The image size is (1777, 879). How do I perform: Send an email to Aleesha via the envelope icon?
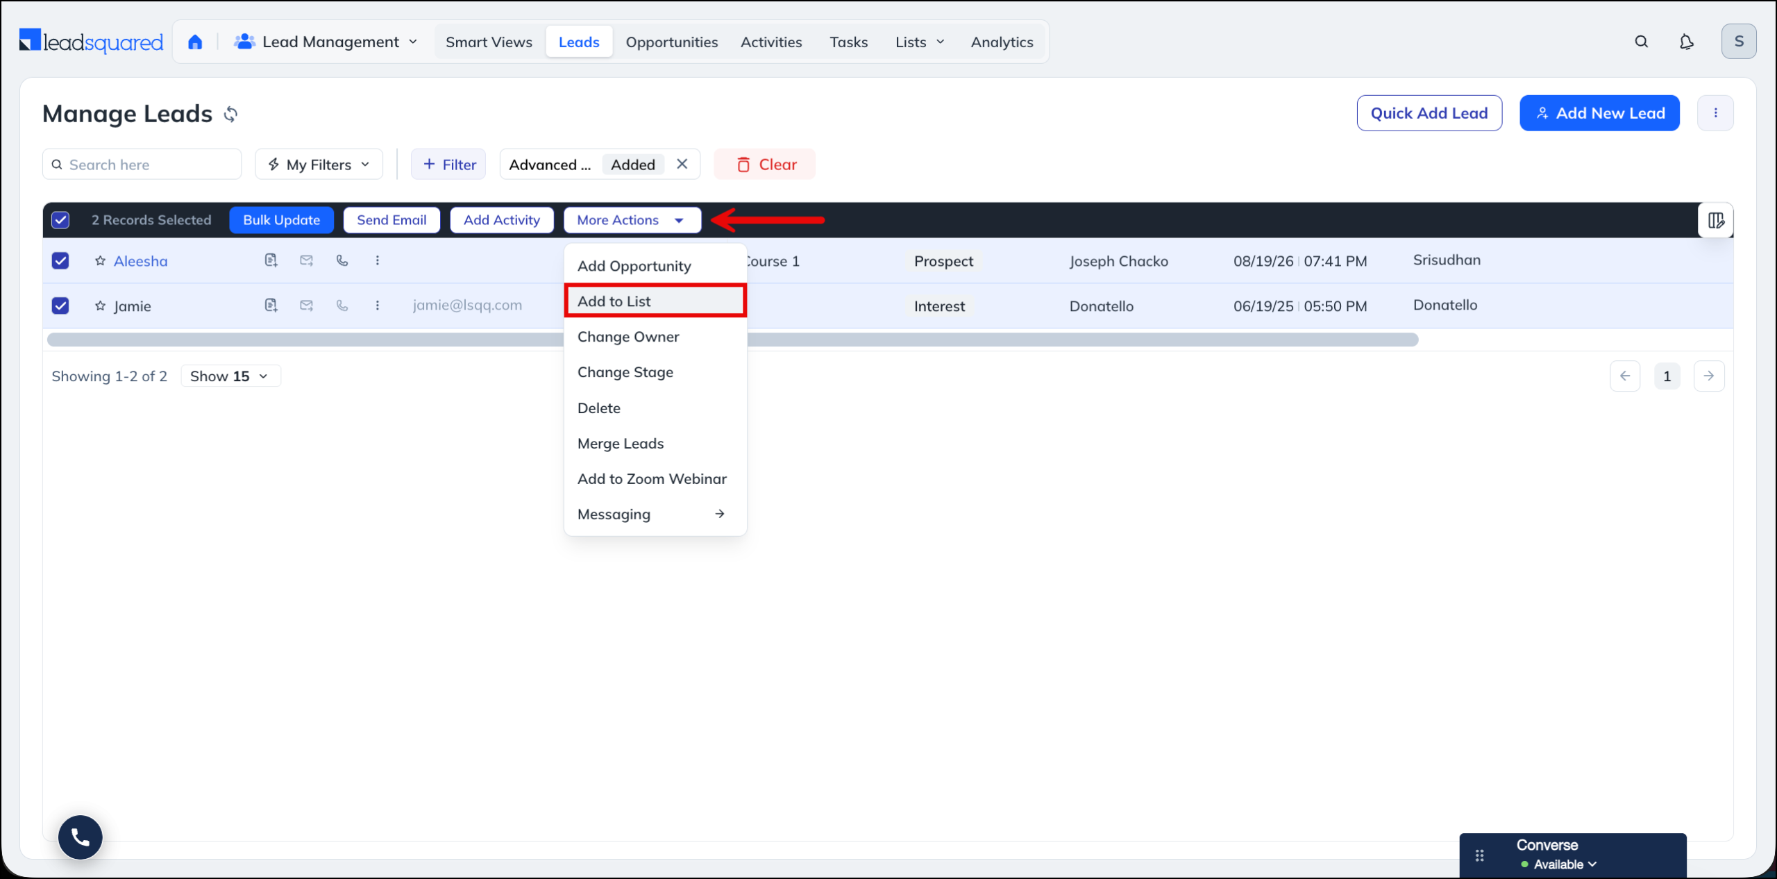coord(306,260)
